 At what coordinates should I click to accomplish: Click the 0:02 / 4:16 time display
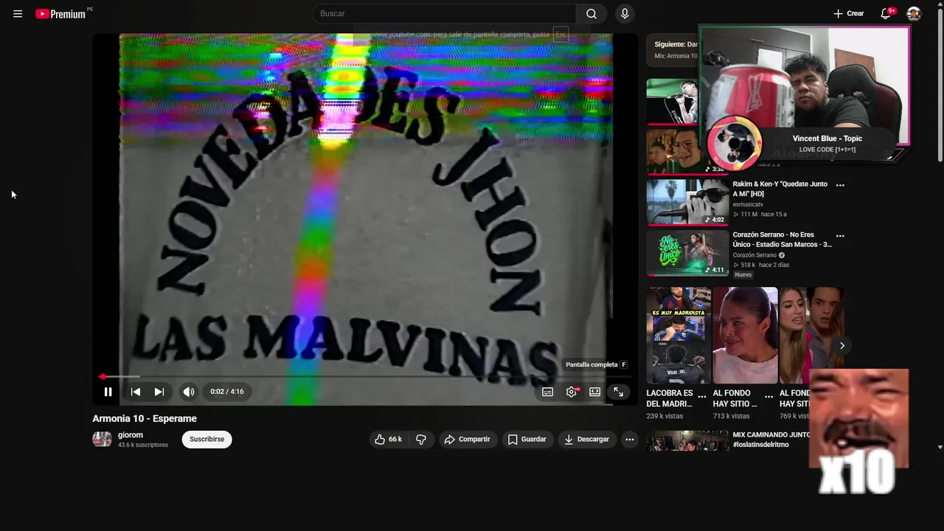coord(226,392)
